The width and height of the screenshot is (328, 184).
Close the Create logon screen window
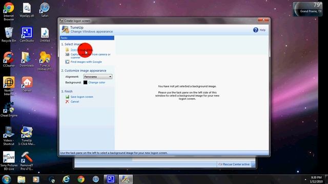coord(263,20)
